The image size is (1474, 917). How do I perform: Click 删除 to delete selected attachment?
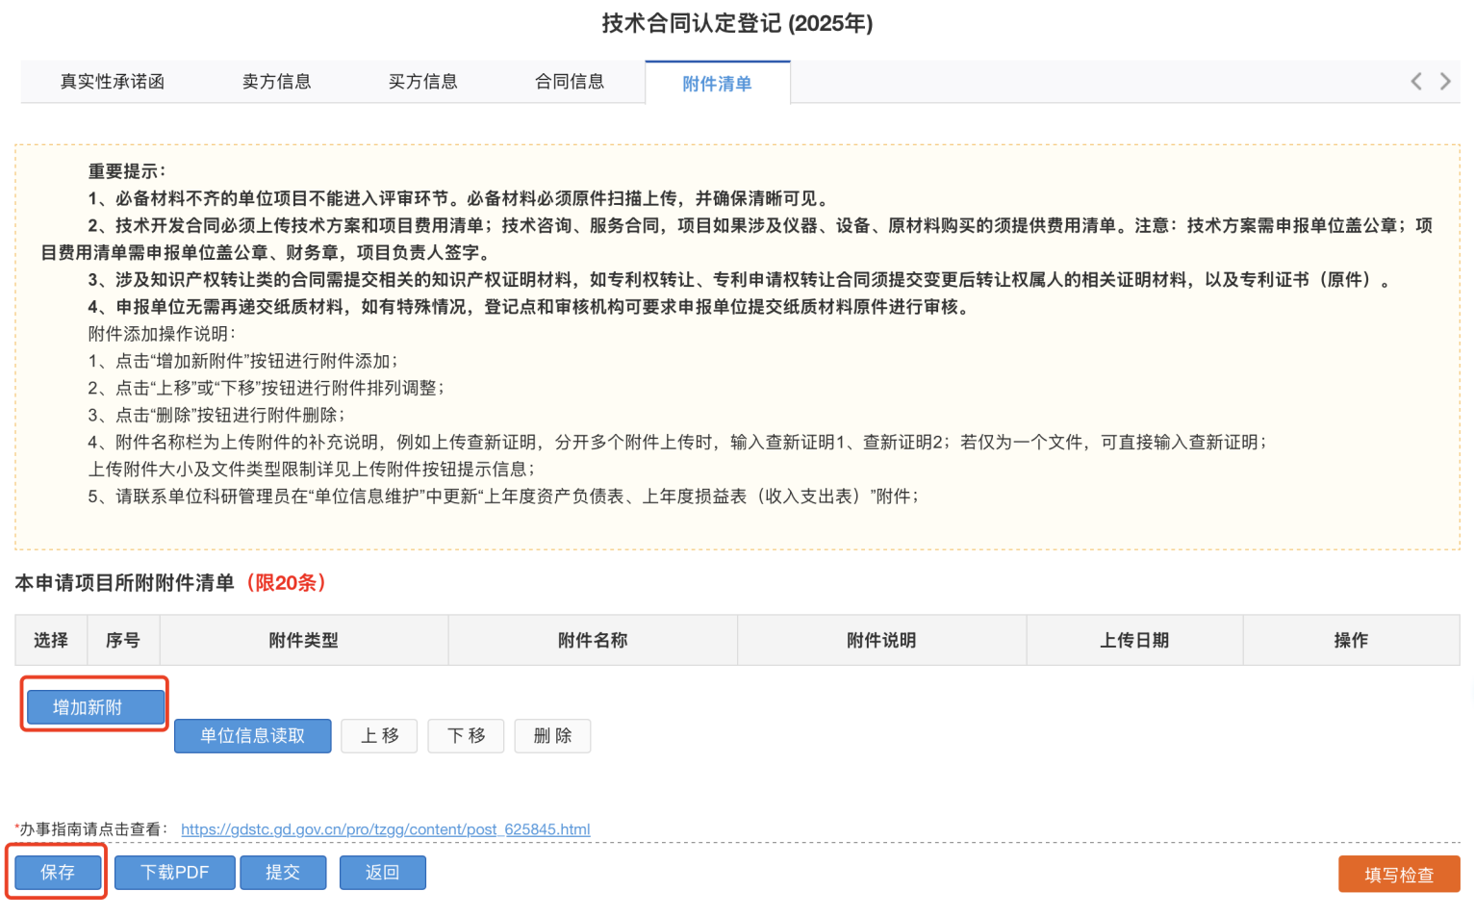(x=552, y=735)
